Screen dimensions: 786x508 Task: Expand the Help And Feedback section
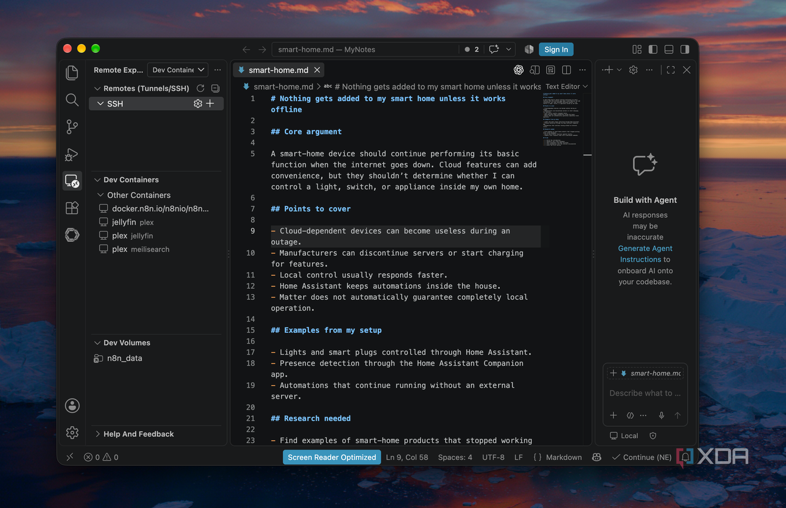pyautogui.click(x=98, y=434)
